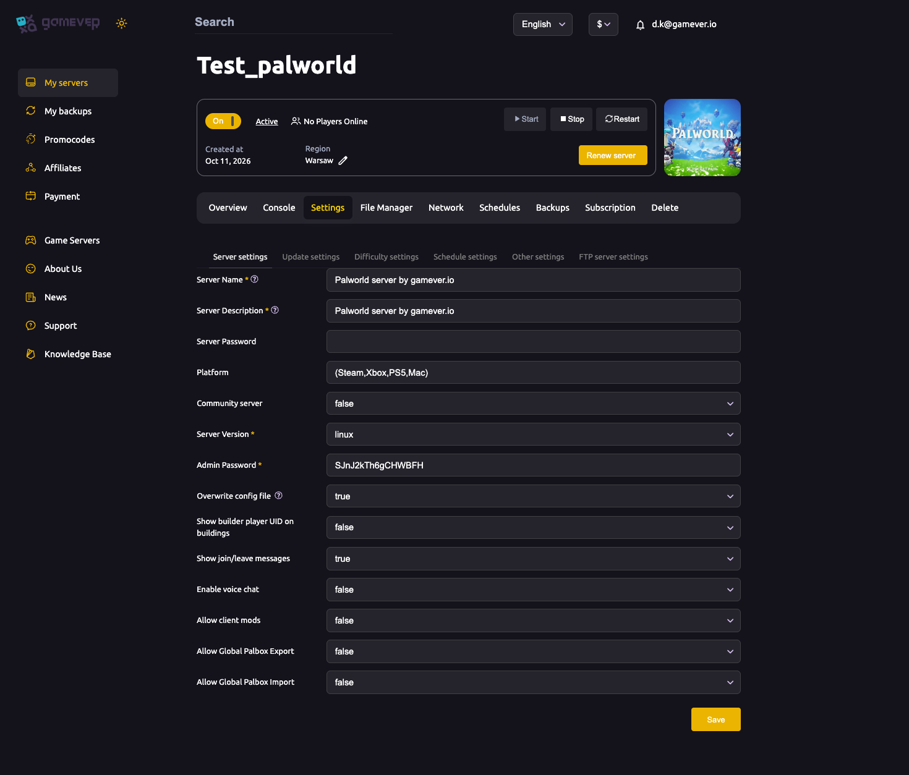Open the Backups tab

click(x=553, y=208)
